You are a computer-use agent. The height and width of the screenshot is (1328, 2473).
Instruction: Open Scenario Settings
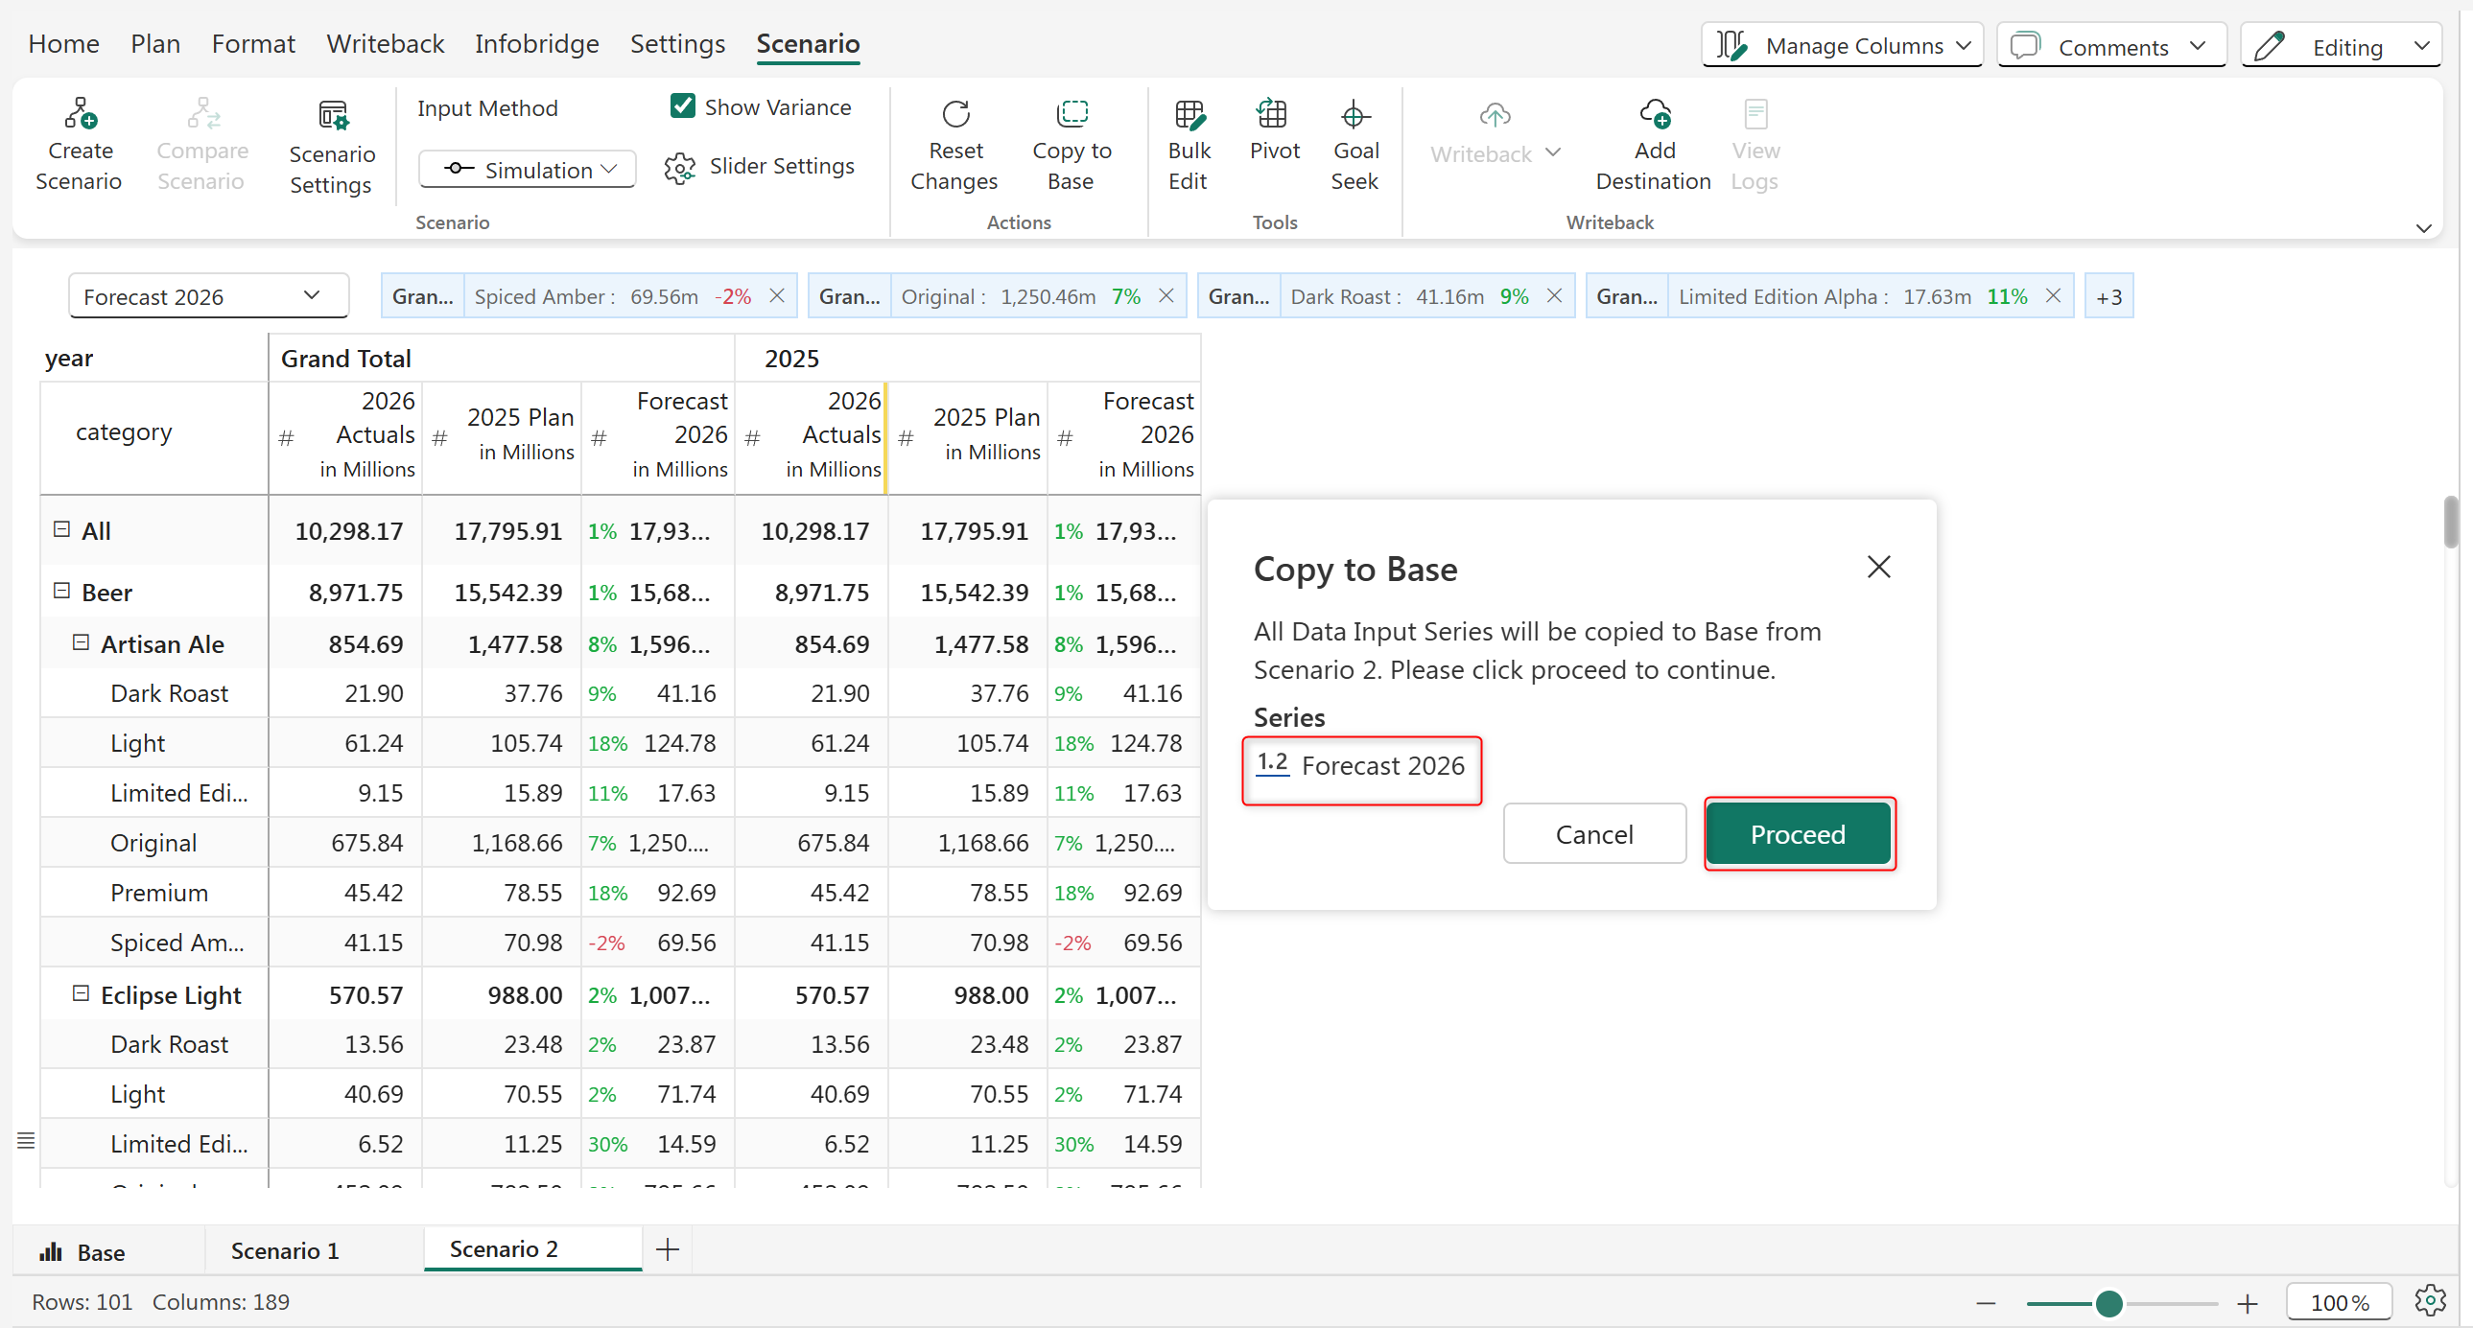332,116
